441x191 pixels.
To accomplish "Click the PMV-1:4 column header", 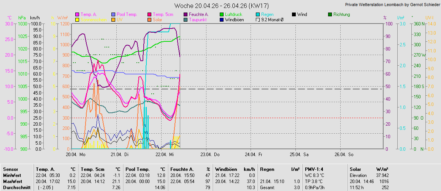I will click(x=314, y=169).
